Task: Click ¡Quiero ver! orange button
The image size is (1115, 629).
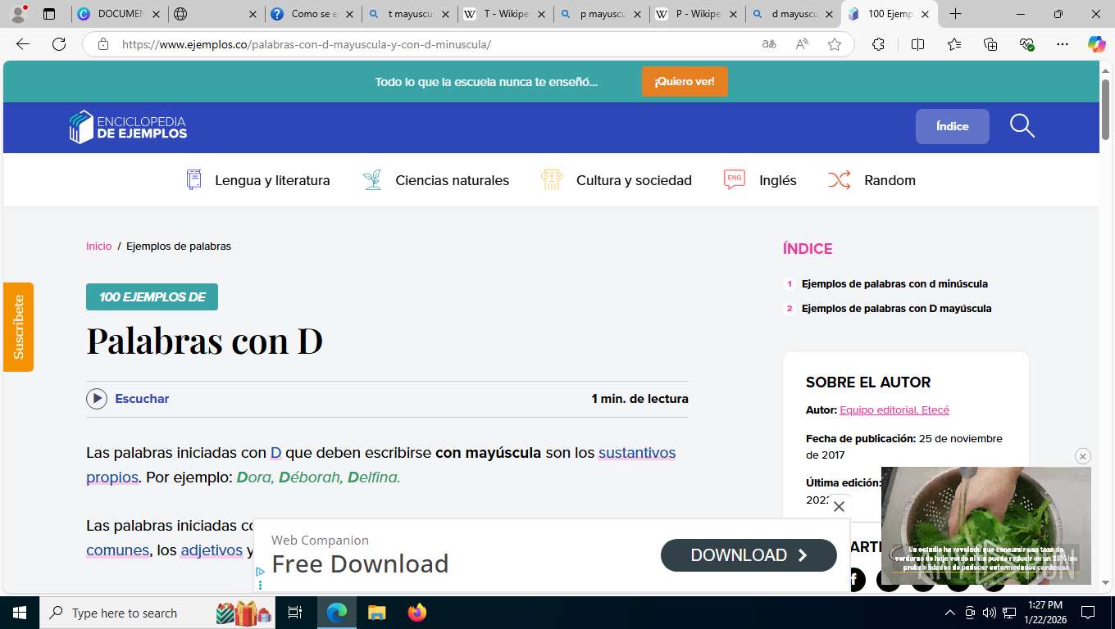Action: (x=685, y=82)
